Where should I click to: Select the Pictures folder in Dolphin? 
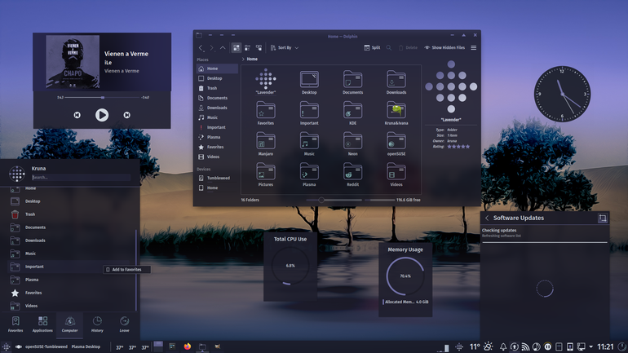[266, 174]
